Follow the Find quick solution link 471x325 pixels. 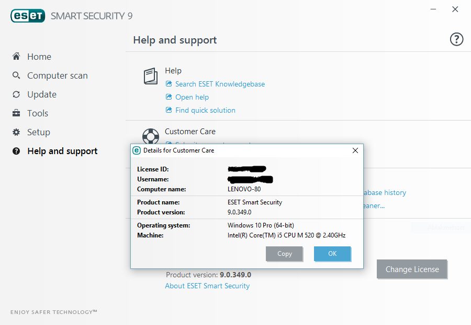point(205,110)
